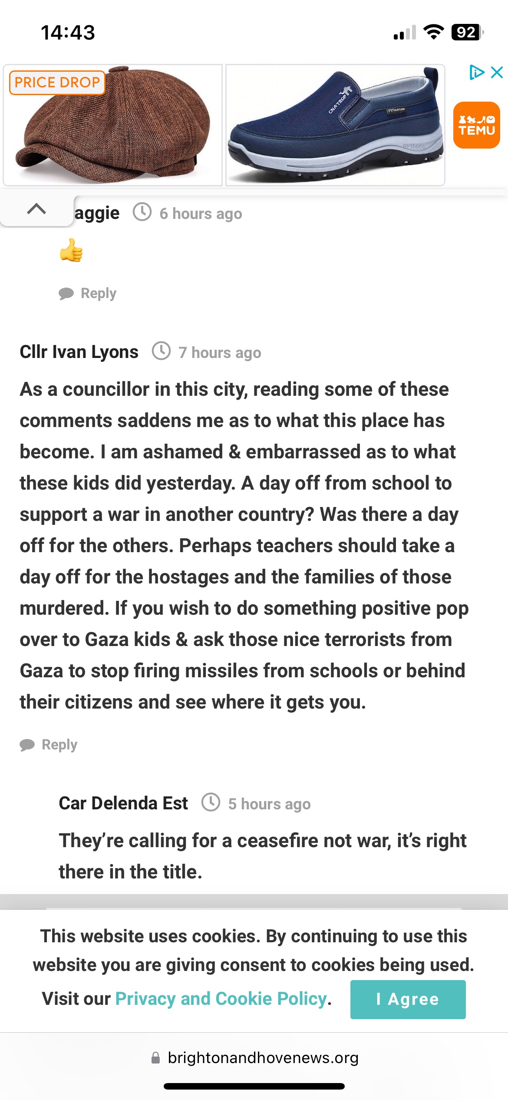The image size is (508, 1100).
Task: Select the Cllr Ivan Lyons author name
Action: click(x=79, y=352)
